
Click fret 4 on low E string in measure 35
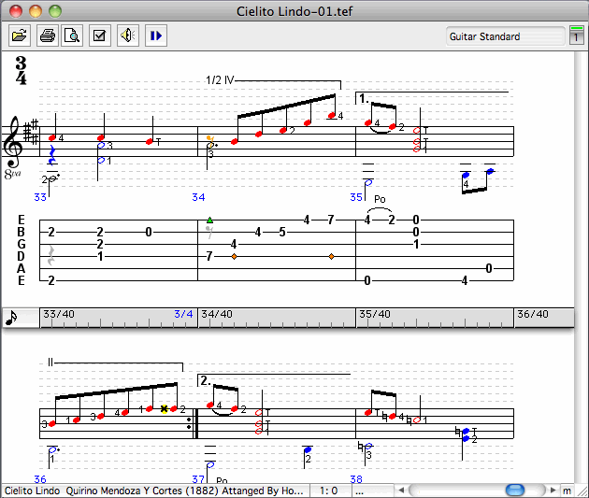tap(465, 280)
